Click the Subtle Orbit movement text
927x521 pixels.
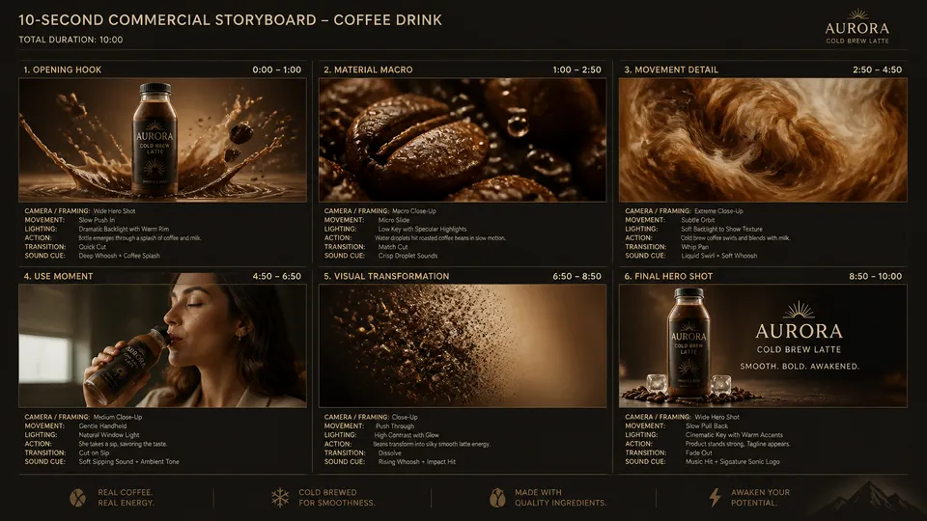point(697,220)
